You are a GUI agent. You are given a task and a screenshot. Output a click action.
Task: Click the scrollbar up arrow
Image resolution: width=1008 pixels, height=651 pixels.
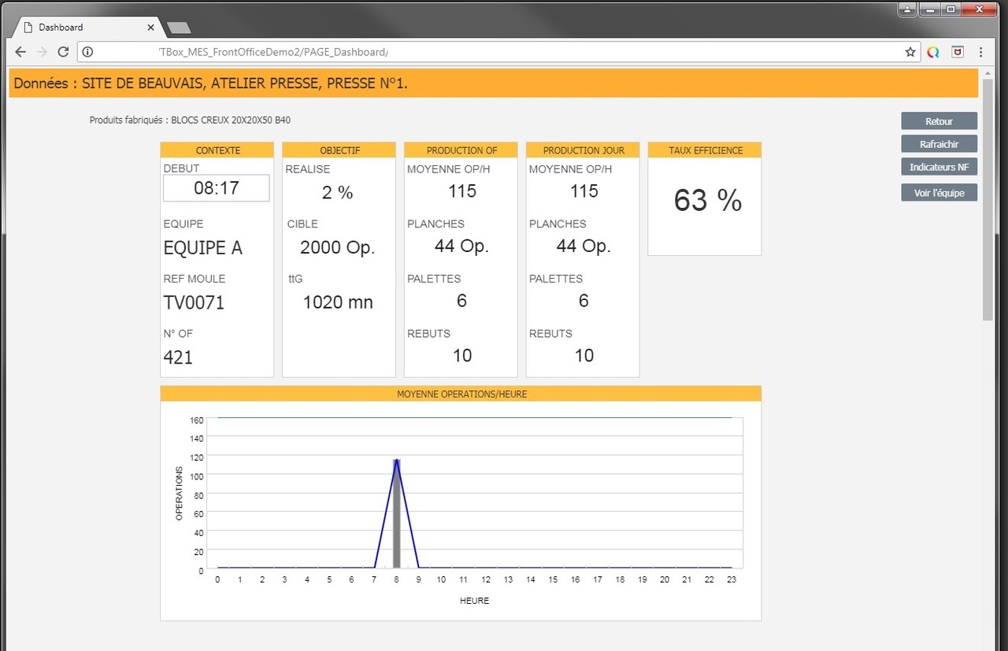click(988, 72)
